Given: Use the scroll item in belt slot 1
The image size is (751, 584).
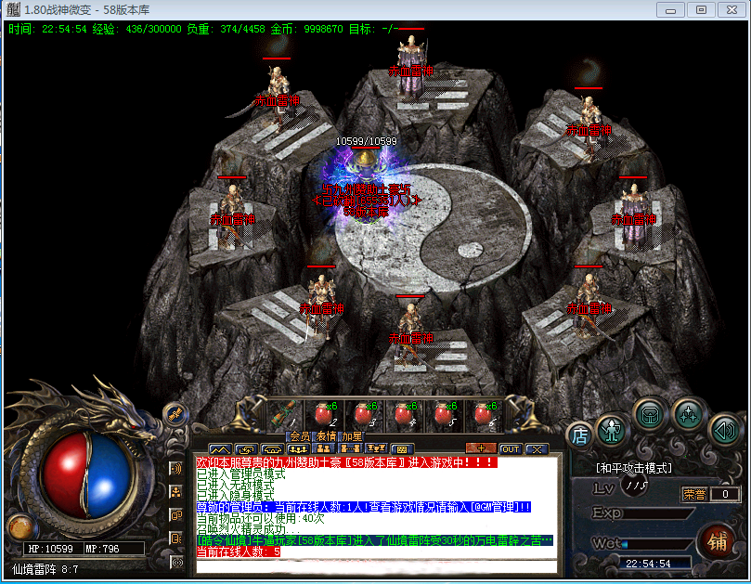Looking at the screenshot, I should pos(288,415).
